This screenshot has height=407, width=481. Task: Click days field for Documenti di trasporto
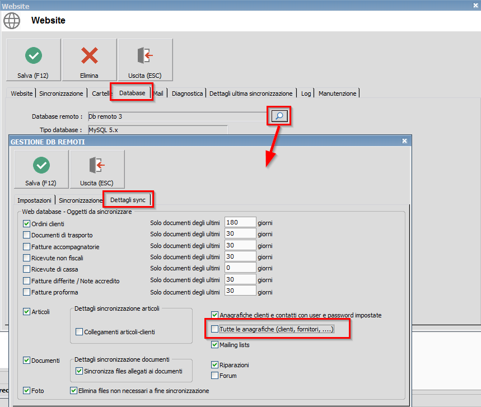[x=240, y=233]
